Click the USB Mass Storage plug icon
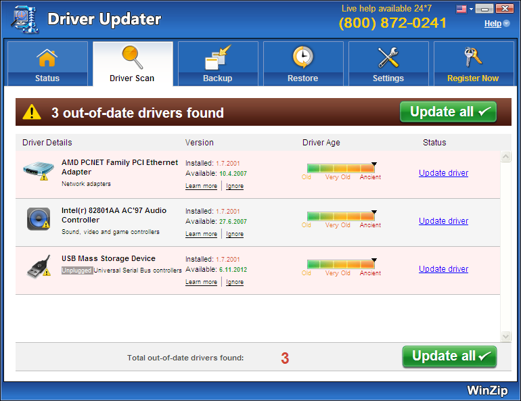This screenshot has height=401, width=521. coord(39,266)
